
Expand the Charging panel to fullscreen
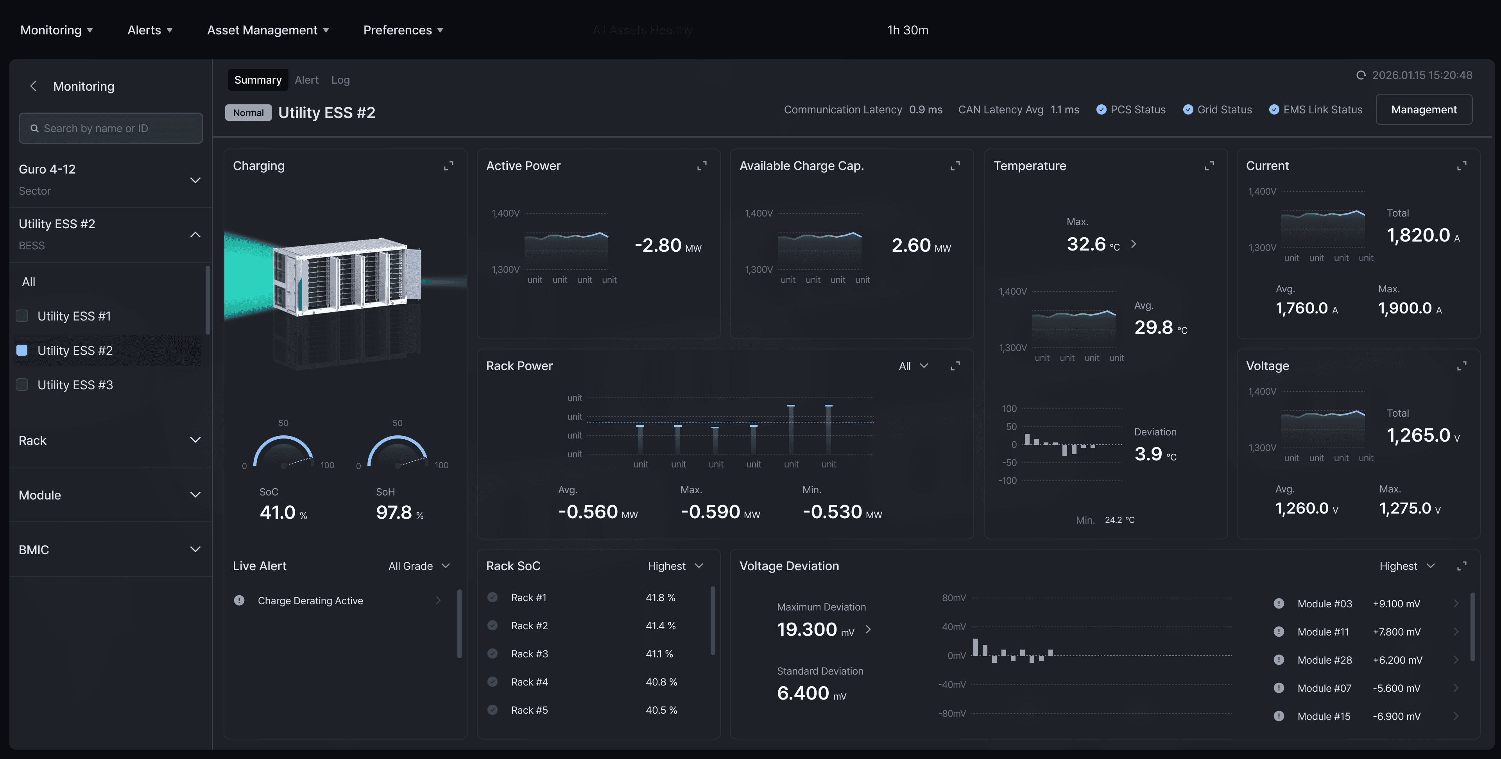tap(449, 166)
